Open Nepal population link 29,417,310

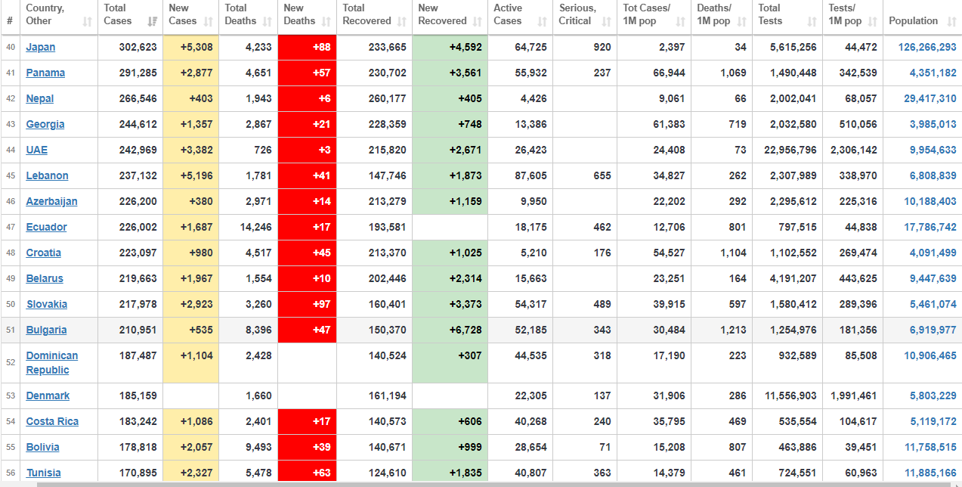click(x=930, y=98)
